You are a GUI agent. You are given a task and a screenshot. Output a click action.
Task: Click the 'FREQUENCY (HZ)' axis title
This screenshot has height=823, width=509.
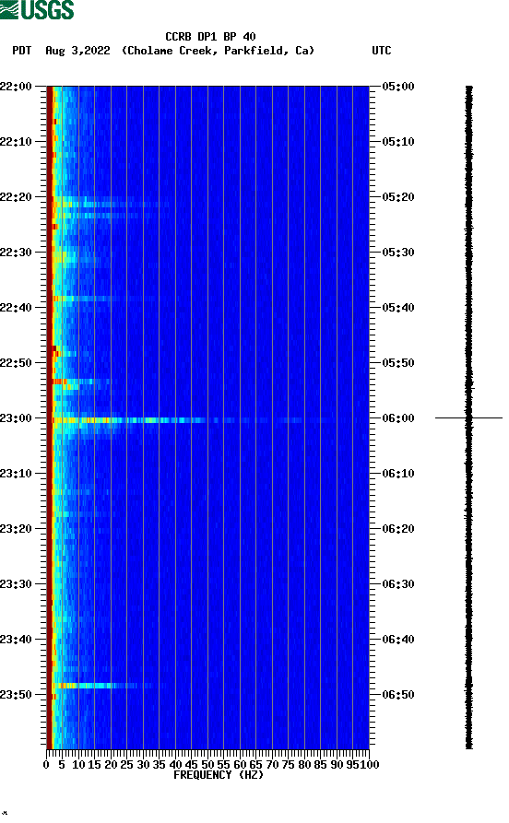218,775
